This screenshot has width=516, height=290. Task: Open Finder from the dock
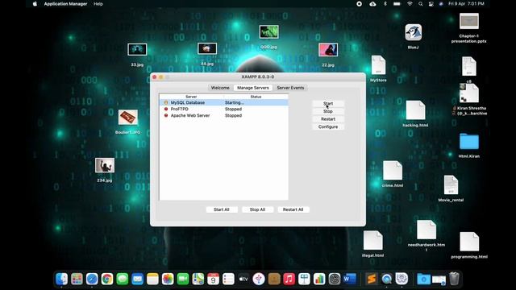point(61,279)
